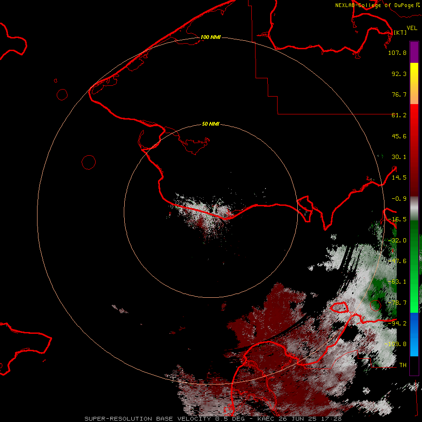Click the TH label below the scale
The image size is (422, 422).
[x=403, y=365]
